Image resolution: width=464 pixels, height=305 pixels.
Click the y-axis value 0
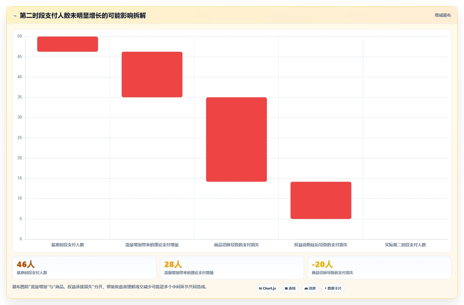coord(21,239)
